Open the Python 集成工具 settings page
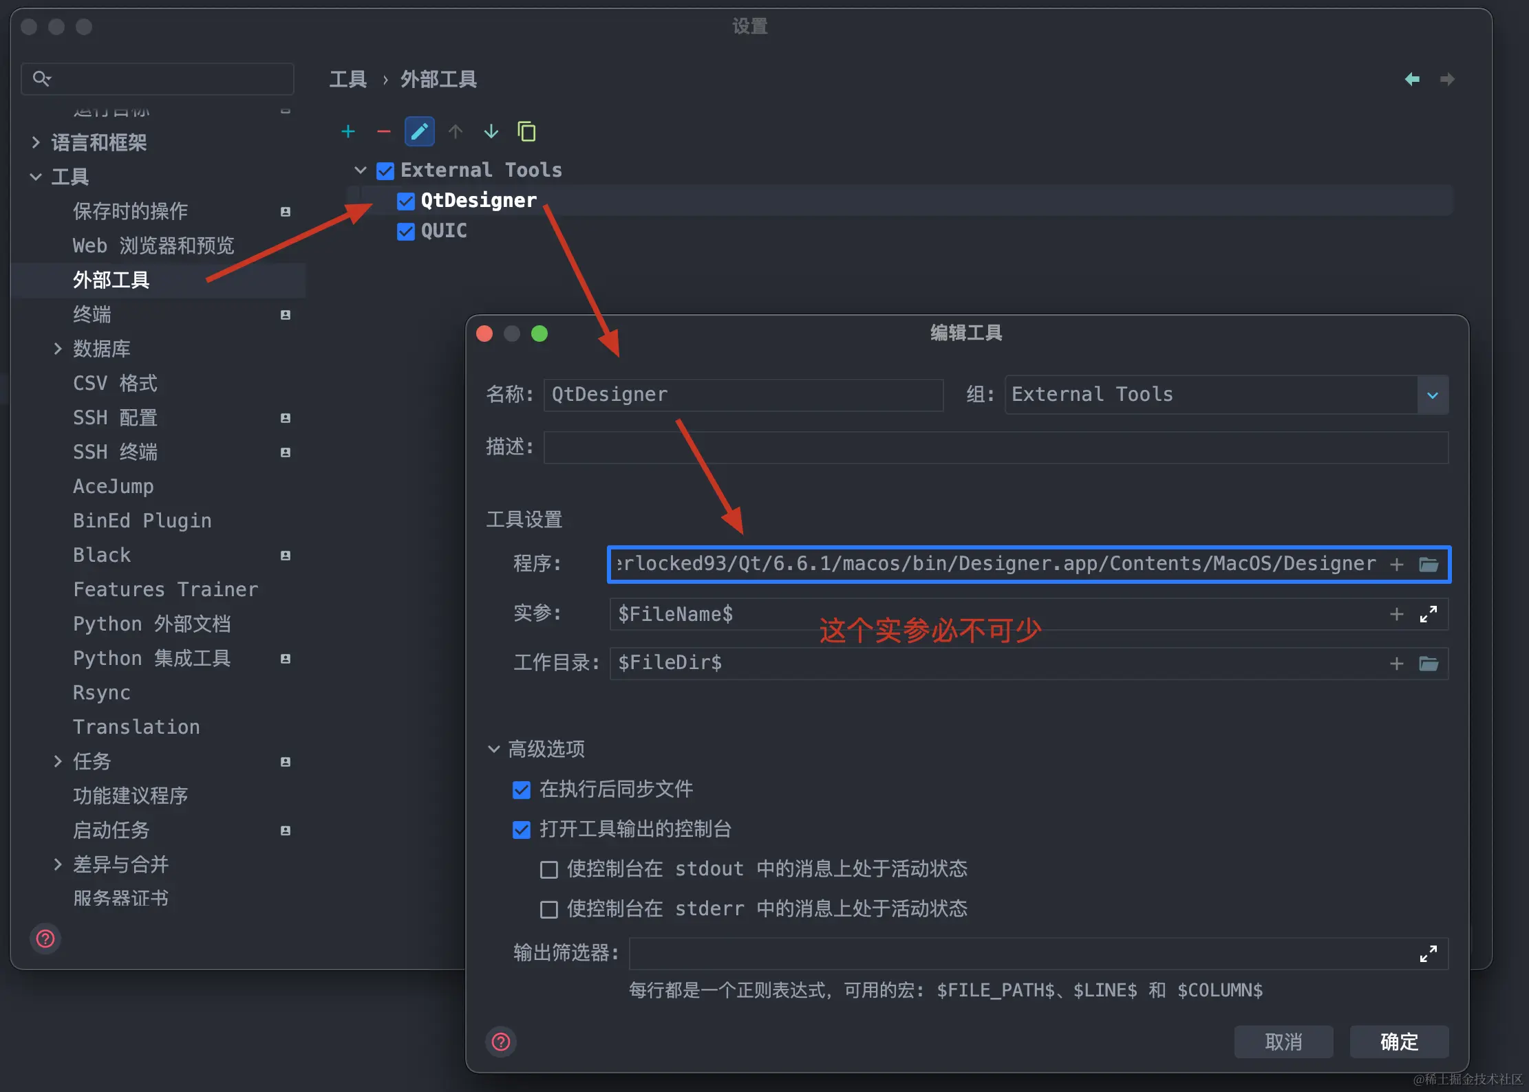The height and width of the screenshot is (1092, 1529). 151,658
